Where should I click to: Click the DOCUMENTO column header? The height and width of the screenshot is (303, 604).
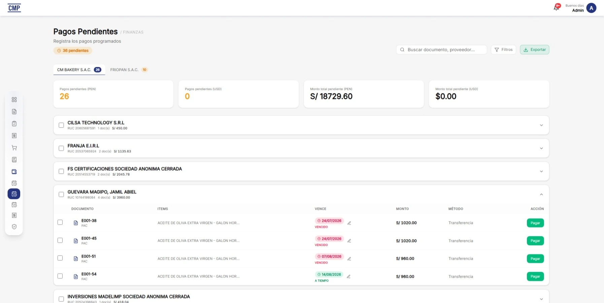point(82,209)
